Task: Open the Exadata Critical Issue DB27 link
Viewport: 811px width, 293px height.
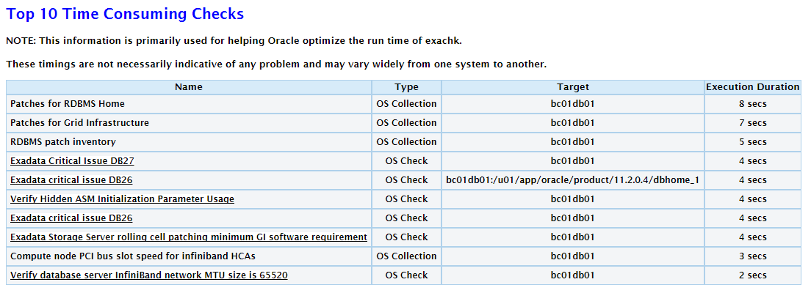Action: pos(72,161)
